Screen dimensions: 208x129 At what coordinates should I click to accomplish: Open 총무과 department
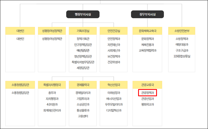coord(52,93)
